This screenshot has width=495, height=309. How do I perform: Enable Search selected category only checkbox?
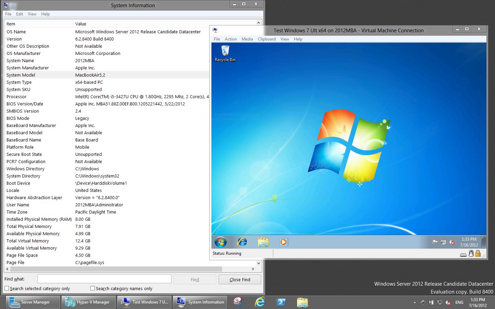pos(7,288)
